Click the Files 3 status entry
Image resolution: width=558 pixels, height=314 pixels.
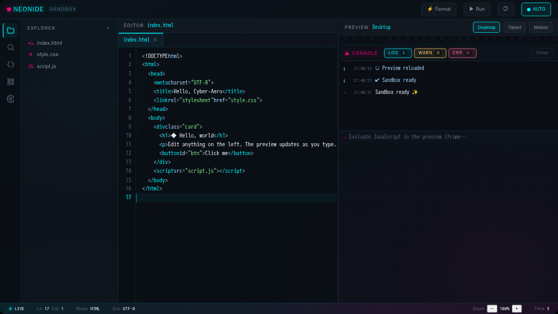point(542,309)
